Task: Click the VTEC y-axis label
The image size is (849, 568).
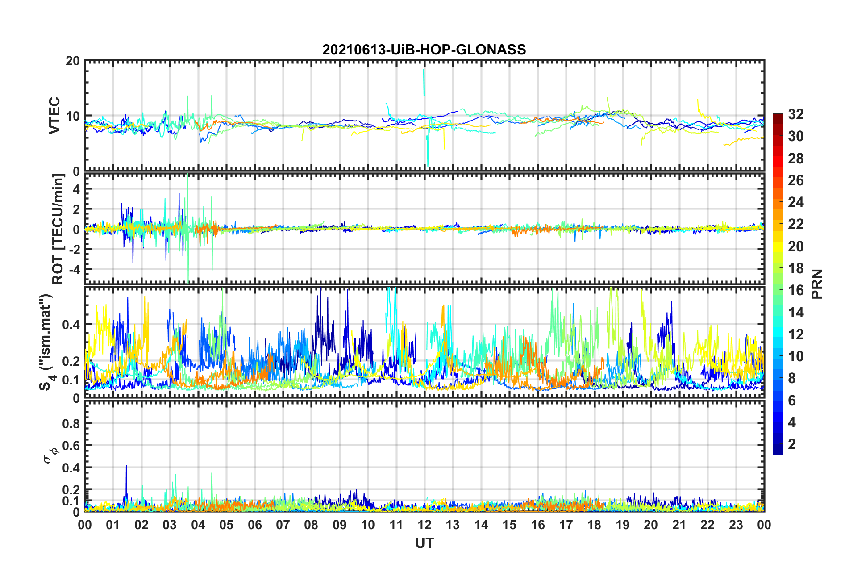Action: click(x=54, y=115)
